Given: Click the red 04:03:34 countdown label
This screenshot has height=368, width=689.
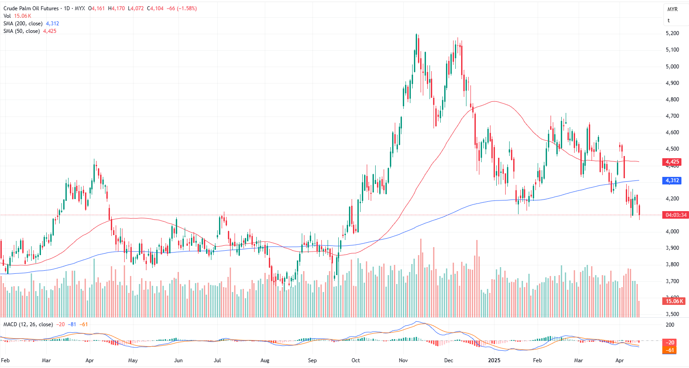Looking at the screenshot, I should [676, 215].
